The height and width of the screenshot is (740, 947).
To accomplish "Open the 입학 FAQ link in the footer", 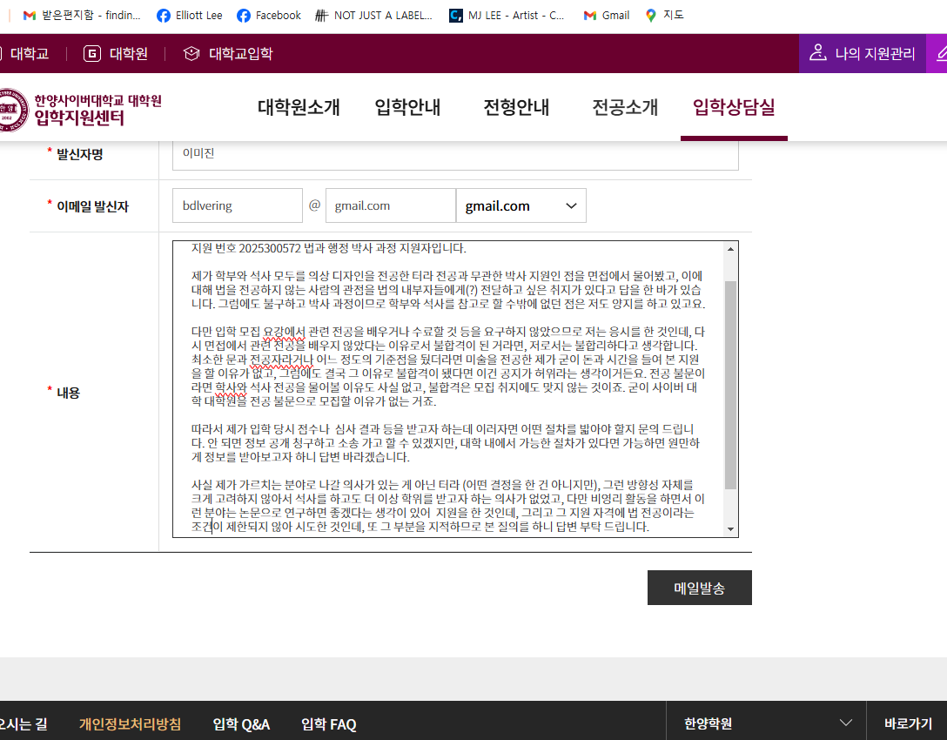I will (x=327, y=723).
